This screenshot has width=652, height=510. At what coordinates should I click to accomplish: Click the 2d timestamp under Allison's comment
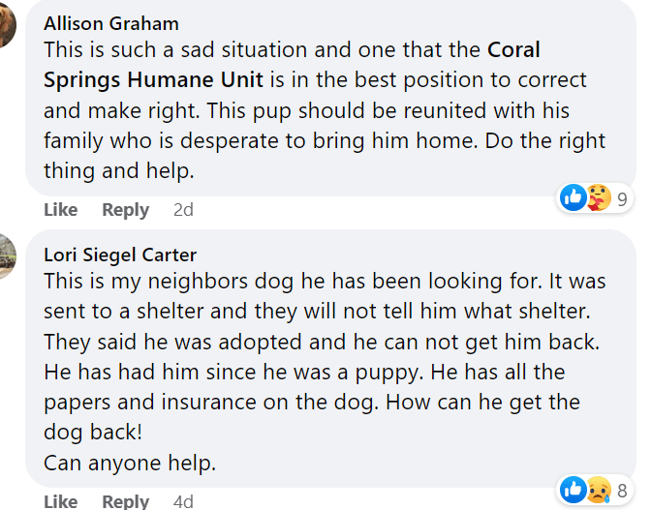click(183, 210)
